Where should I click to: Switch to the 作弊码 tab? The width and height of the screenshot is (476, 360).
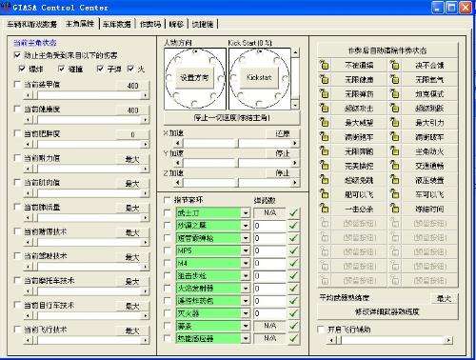(x=150, y=24)
